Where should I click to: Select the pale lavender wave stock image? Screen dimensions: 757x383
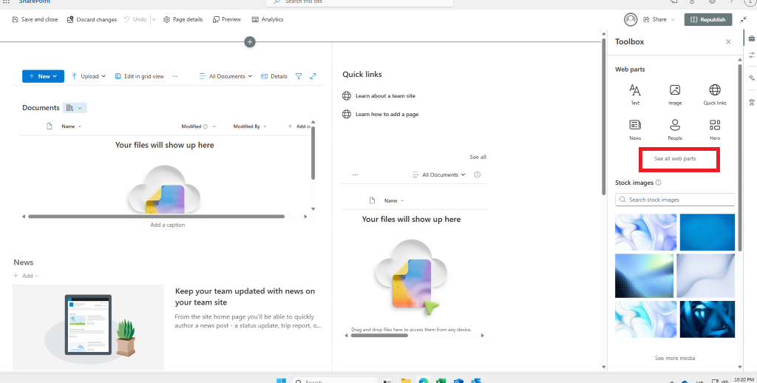(705, 276)
